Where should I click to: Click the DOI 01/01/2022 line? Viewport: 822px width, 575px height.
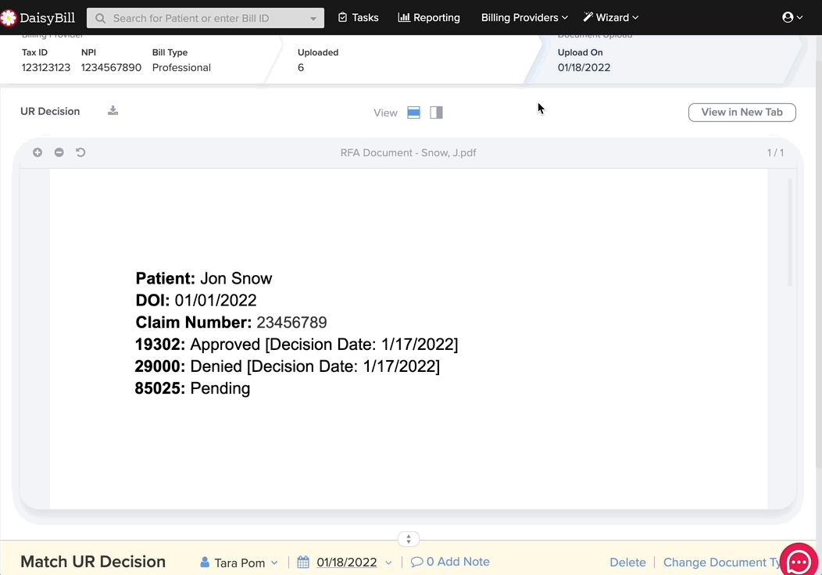click(196, 300)
